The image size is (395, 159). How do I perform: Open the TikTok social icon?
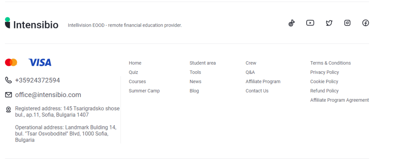click(x=292, y=23)
